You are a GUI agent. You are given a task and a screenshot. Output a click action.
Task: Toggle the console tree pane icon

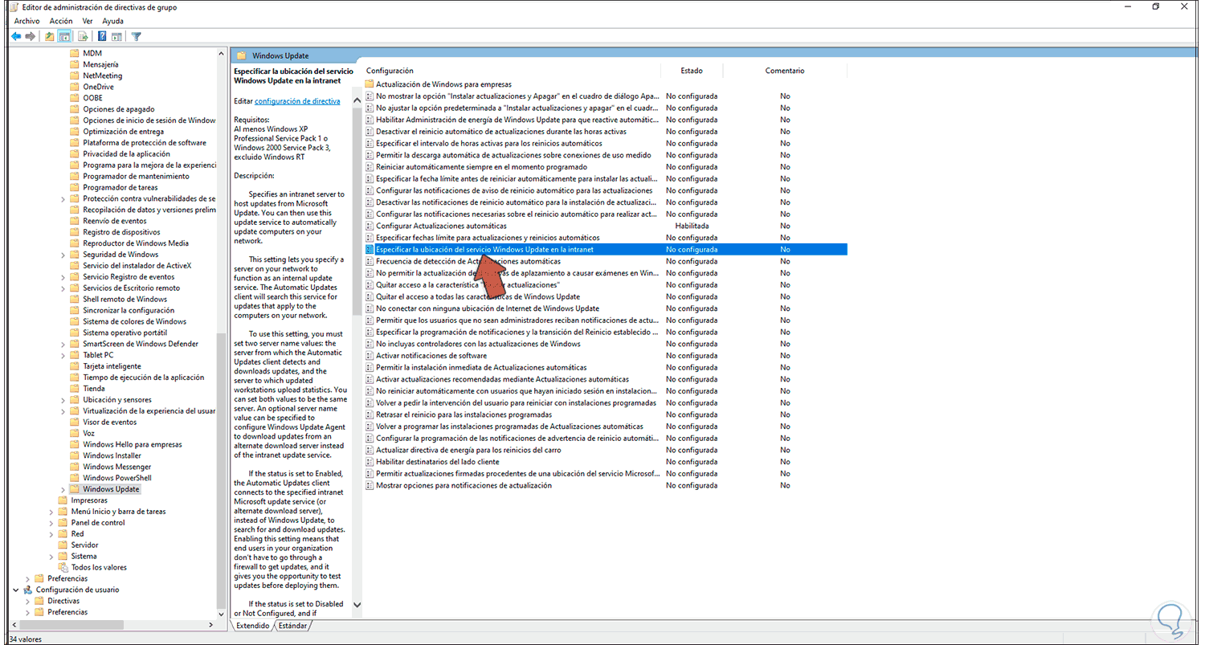click(x=64, y=36)
